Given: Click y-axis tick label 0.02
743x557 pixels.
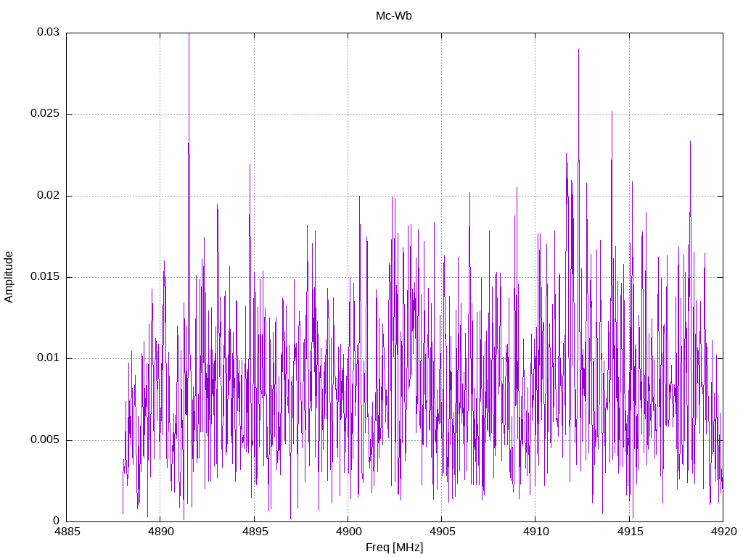Looking at the screenshot, I should (49, 195).
